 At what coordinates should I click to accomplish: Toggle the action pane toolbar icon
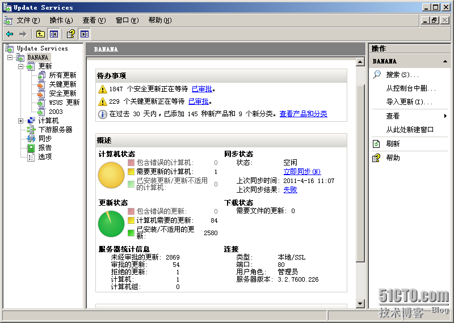coord(85,34)
